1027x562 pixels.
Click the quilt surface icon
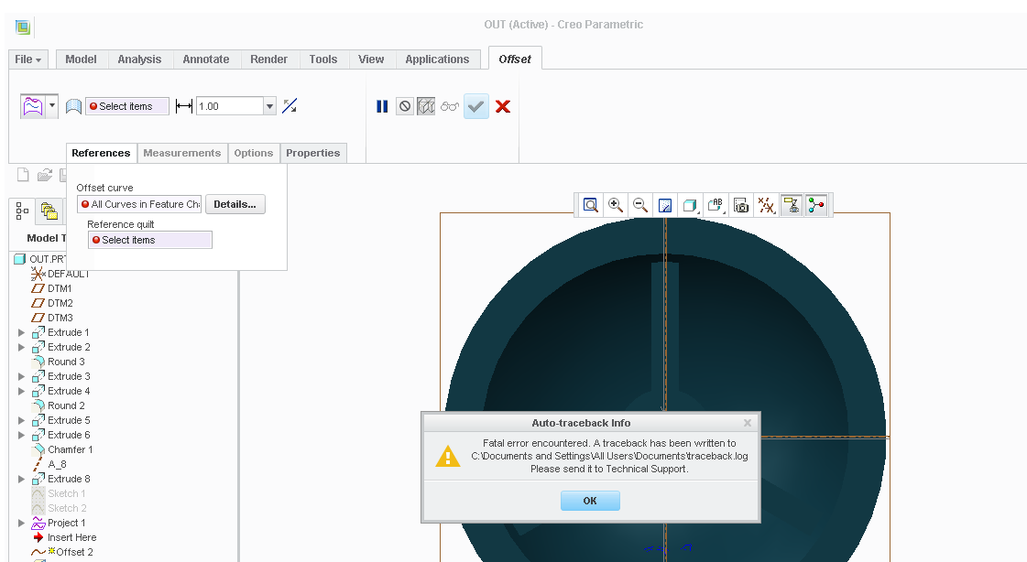click(x=74, y=106)
